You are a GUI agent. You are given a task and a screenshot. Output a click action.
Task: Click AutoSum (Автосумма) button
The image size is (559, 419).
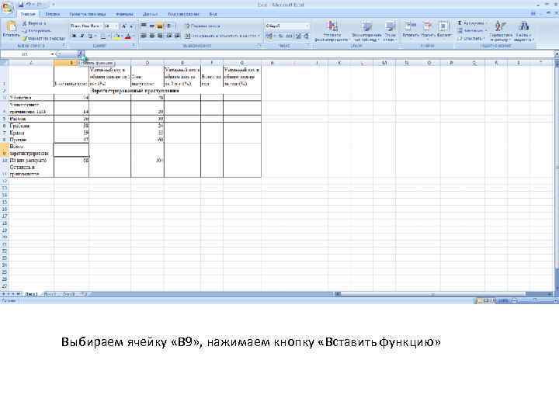(x=470, y=23)
